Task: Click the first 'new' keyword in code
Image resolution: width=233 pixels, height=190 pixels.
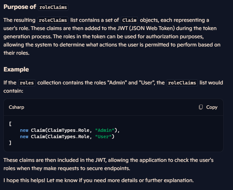Action: pos(24,130)
